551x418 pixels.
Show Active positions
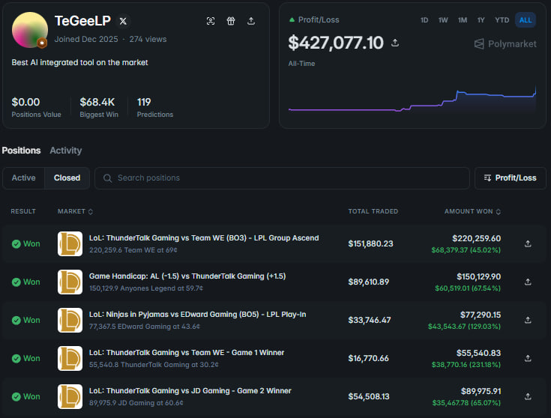pyautogui.click(x=23, y=178)
